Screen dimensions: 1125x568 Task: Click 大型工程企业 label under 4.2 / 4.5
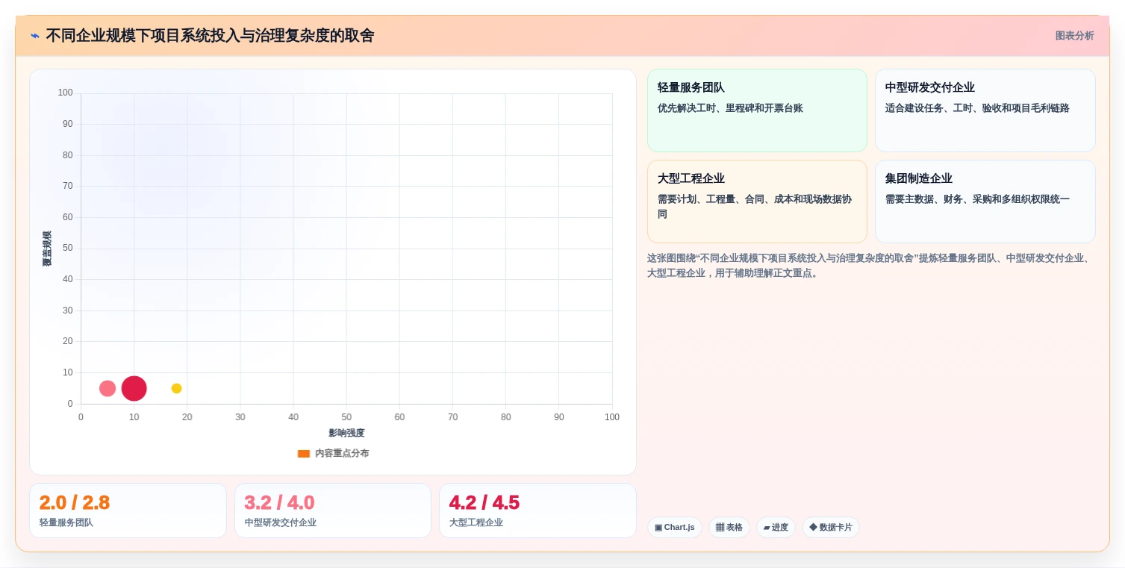coord(476,522)
